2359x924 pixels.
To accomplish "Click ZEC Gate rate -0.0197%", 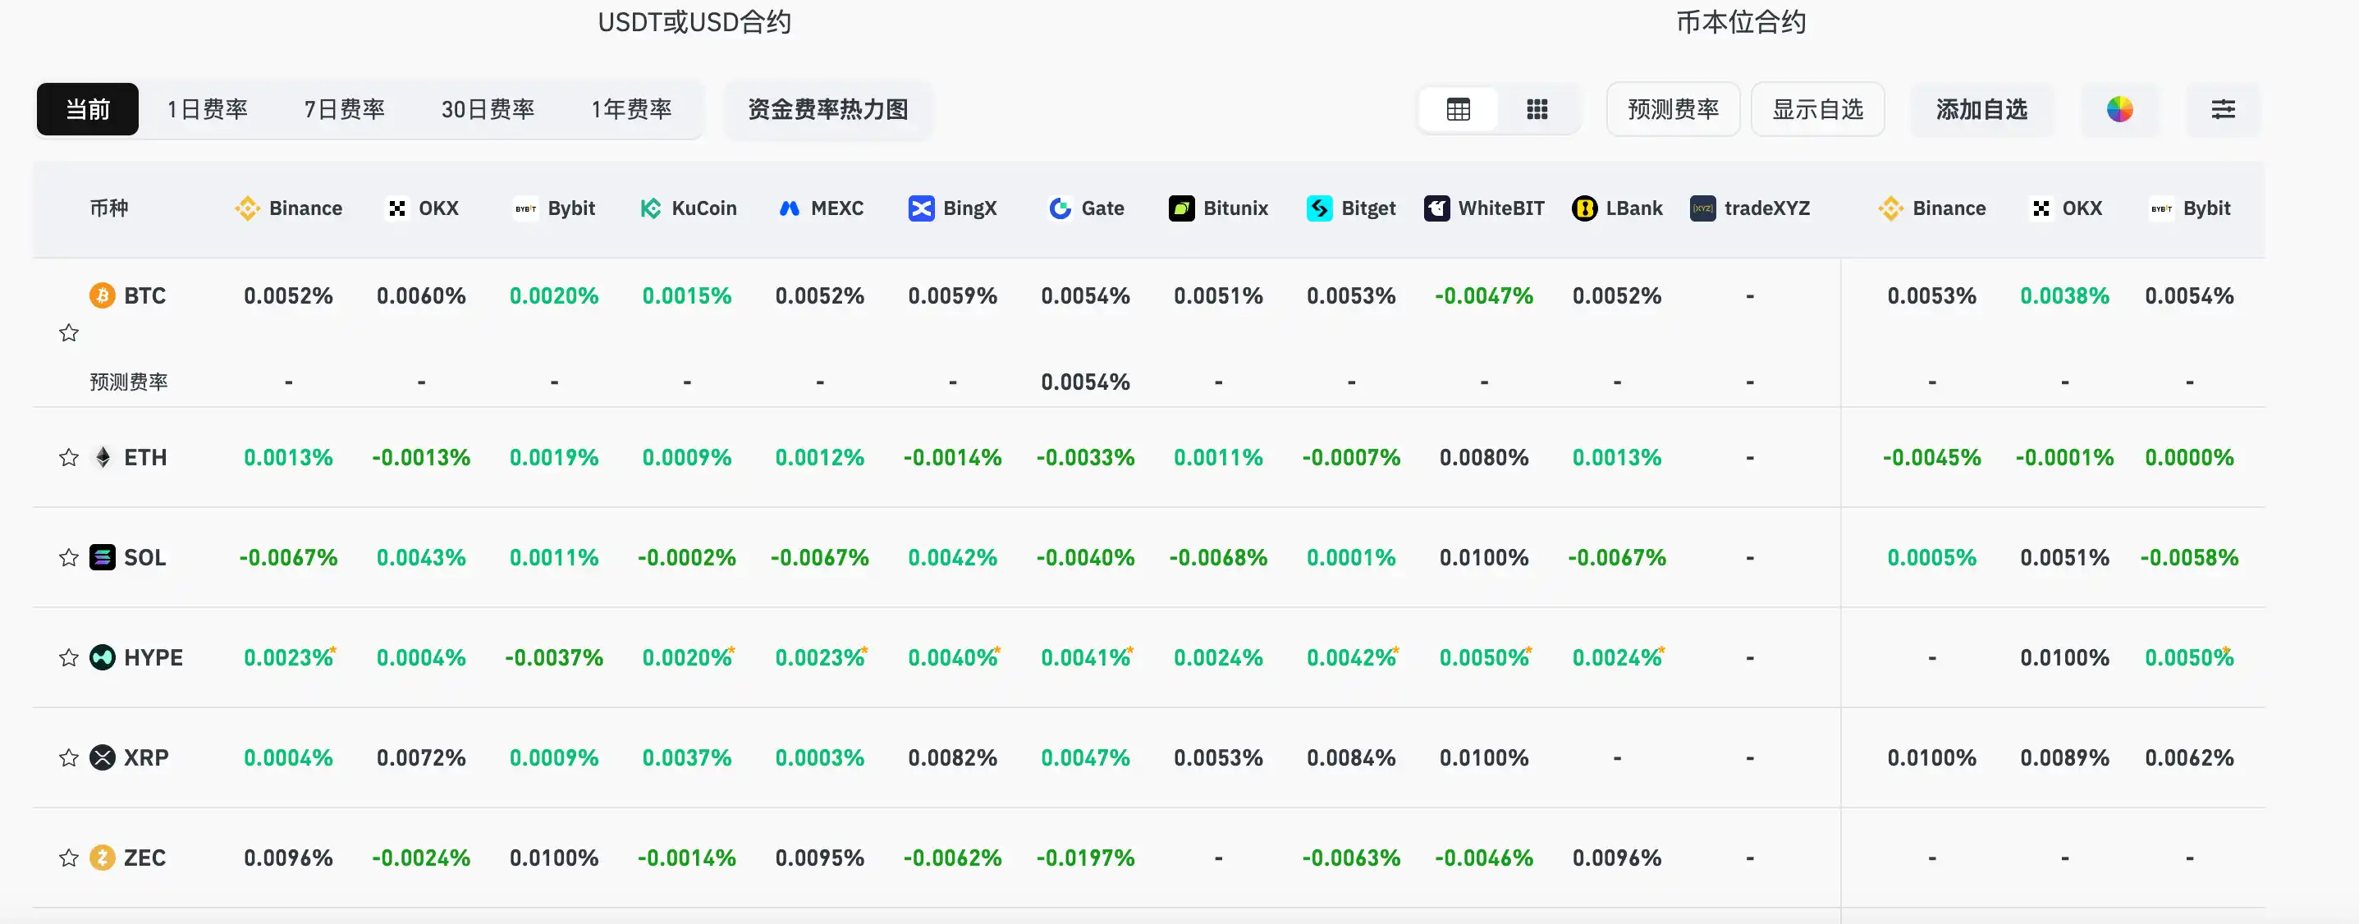I will click(x=1085, y=858).
